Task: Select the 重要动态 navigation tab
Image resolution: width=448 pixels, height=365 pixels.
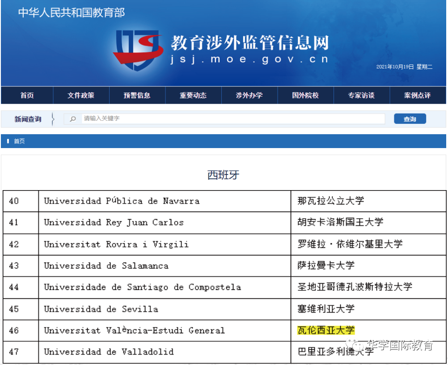Action: pyautogui.click(x=193, y=95)
